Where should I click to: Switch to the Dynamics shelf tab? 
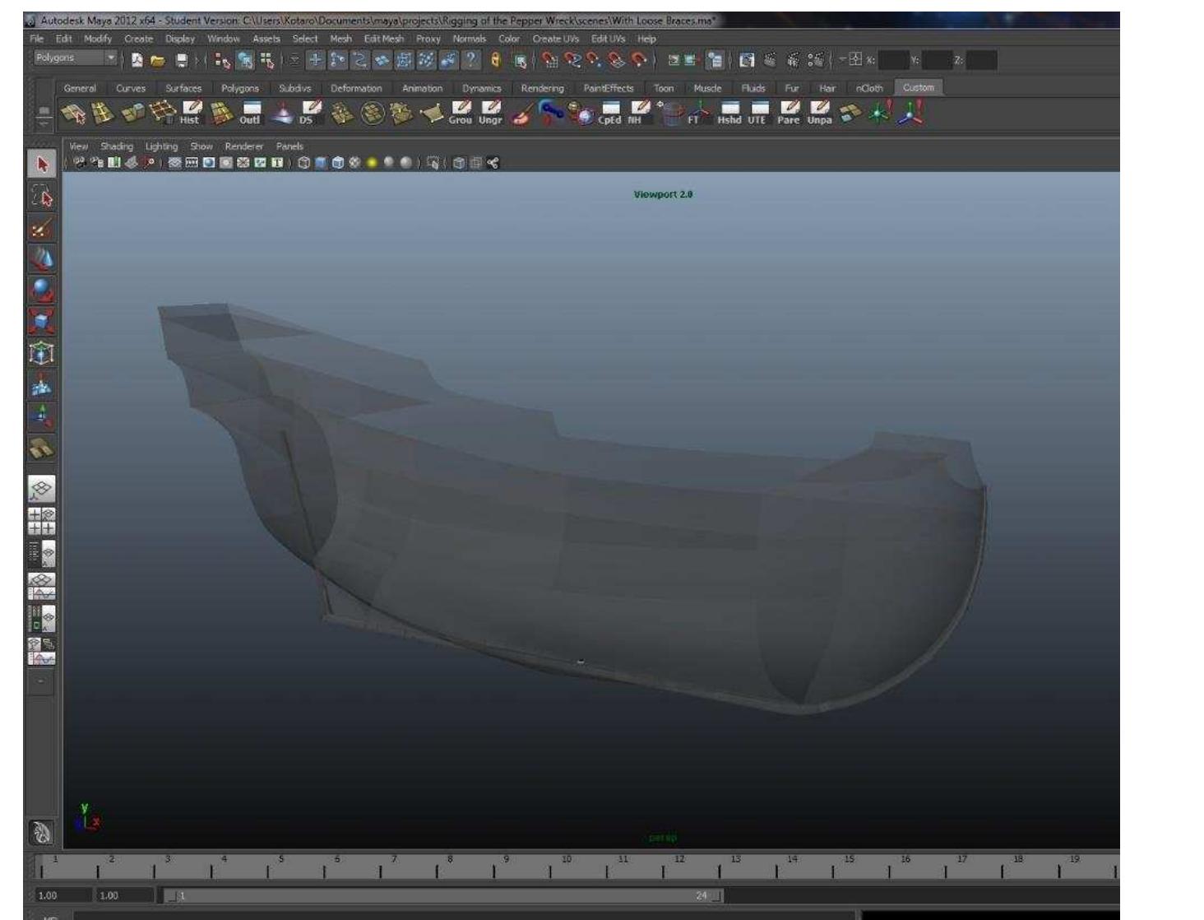coord(481,88)
